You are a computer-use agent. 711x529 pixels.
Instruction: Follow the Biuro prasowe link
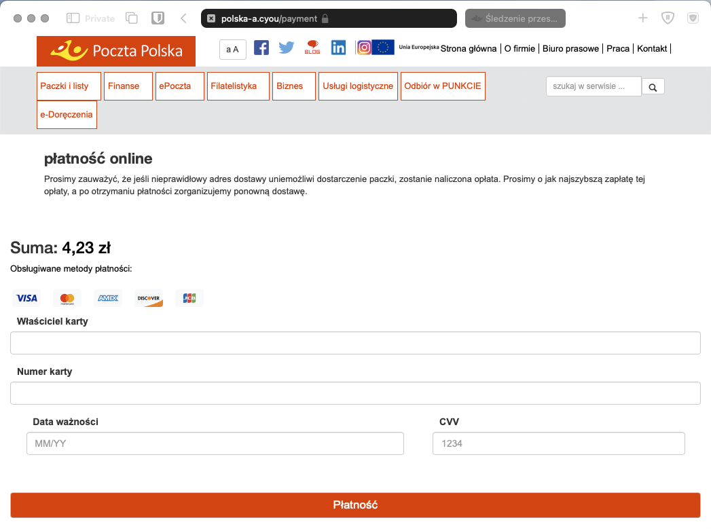[570, 49]
